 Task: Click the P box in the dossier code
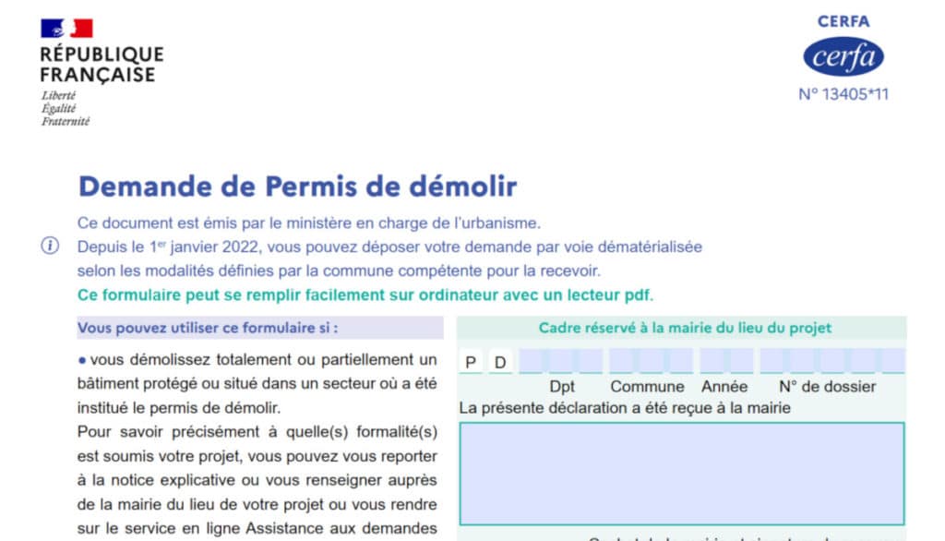point(470,361)
